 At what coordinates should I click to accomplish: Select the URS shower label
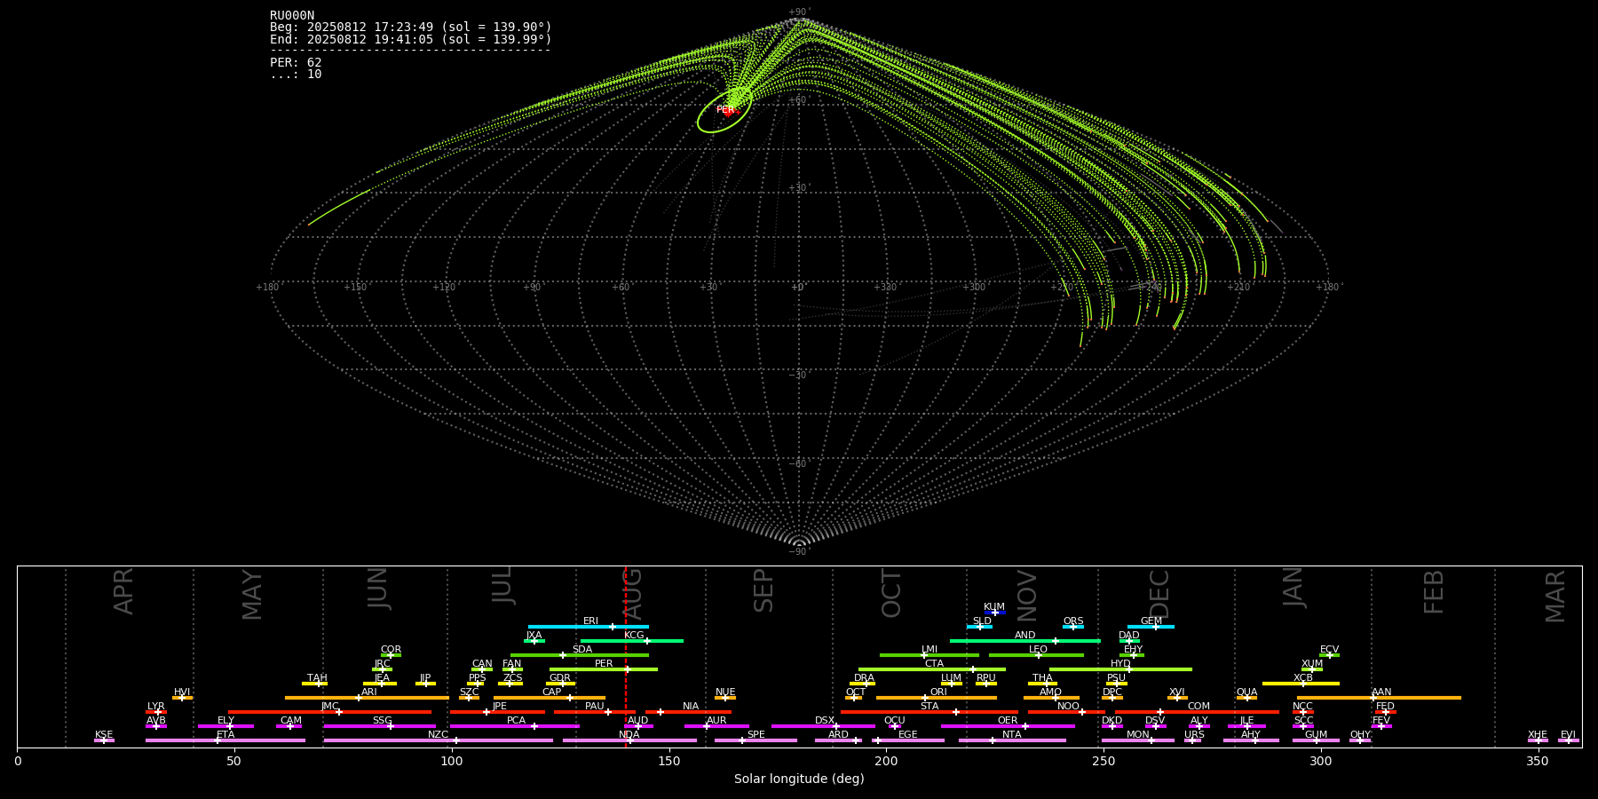point(1194,734)
